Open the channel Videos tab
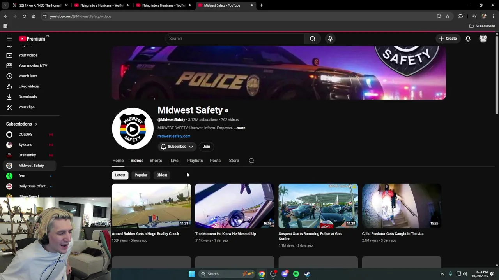499x280 pixels. click(x=137, y=161)
